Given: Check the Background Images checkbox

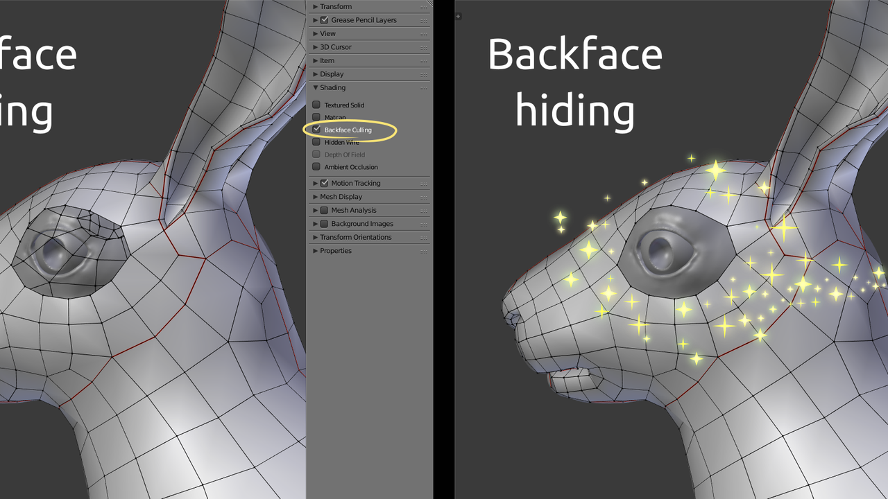Looking at the screenshot, I should coord(324,224).
